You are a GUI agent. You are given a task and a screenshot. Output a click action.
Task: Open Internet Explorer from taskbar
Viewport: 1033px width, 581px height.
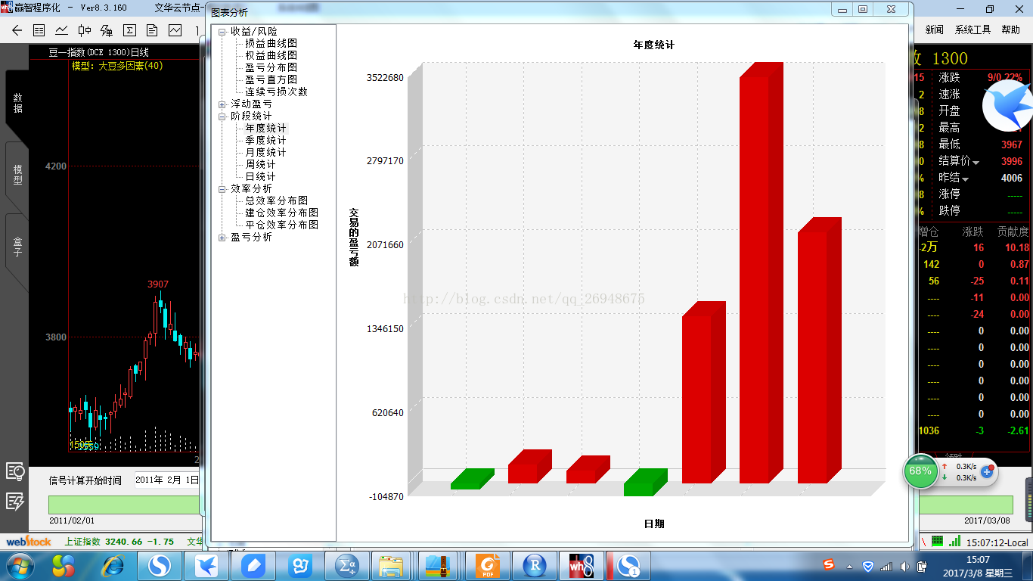point(113,566)
